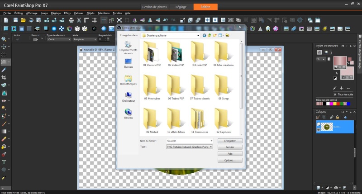Click the Aide button in save dialog

(x=230, y=154)
